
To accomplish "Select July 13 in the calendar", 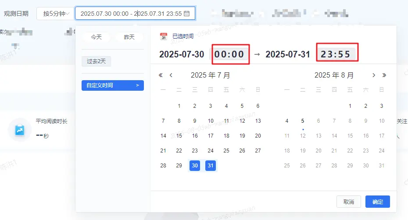I will coord(258,121).
